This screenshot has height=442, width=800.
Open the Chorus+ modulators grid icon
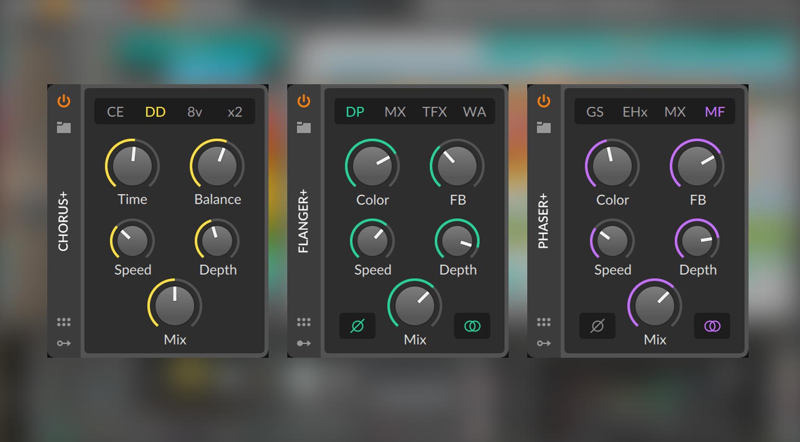(x=64, y=322)
